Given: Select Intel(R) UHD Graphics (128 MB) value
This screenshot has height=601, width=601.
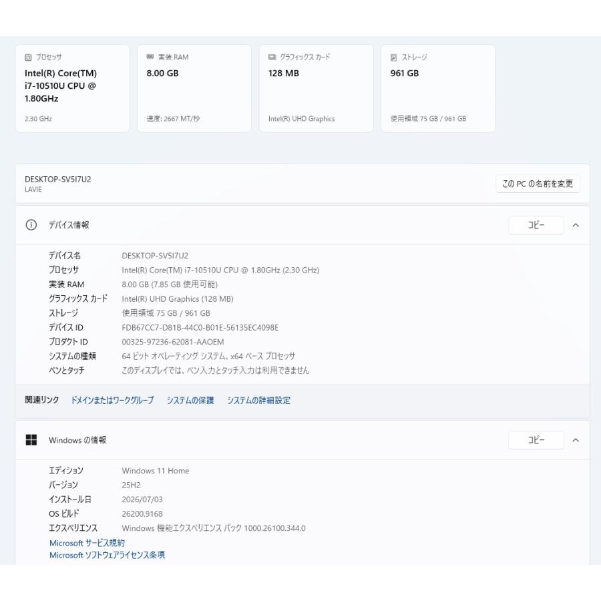Looking at the screenshot, I should tap(178, 299).
